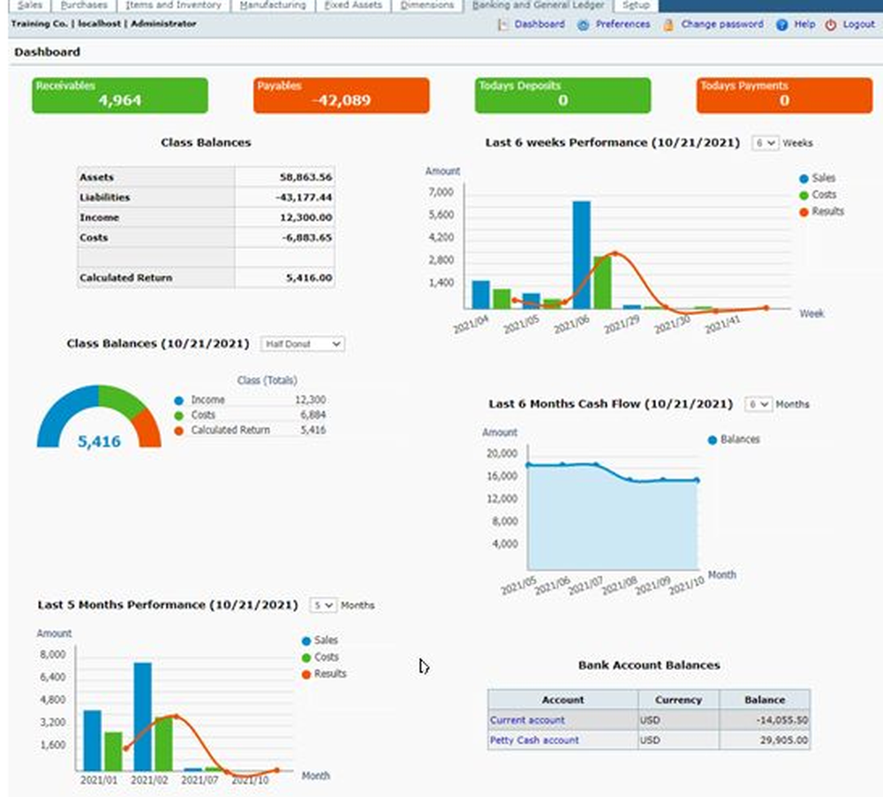Toggle Results legend in monthly performance chart

point(324,673)
